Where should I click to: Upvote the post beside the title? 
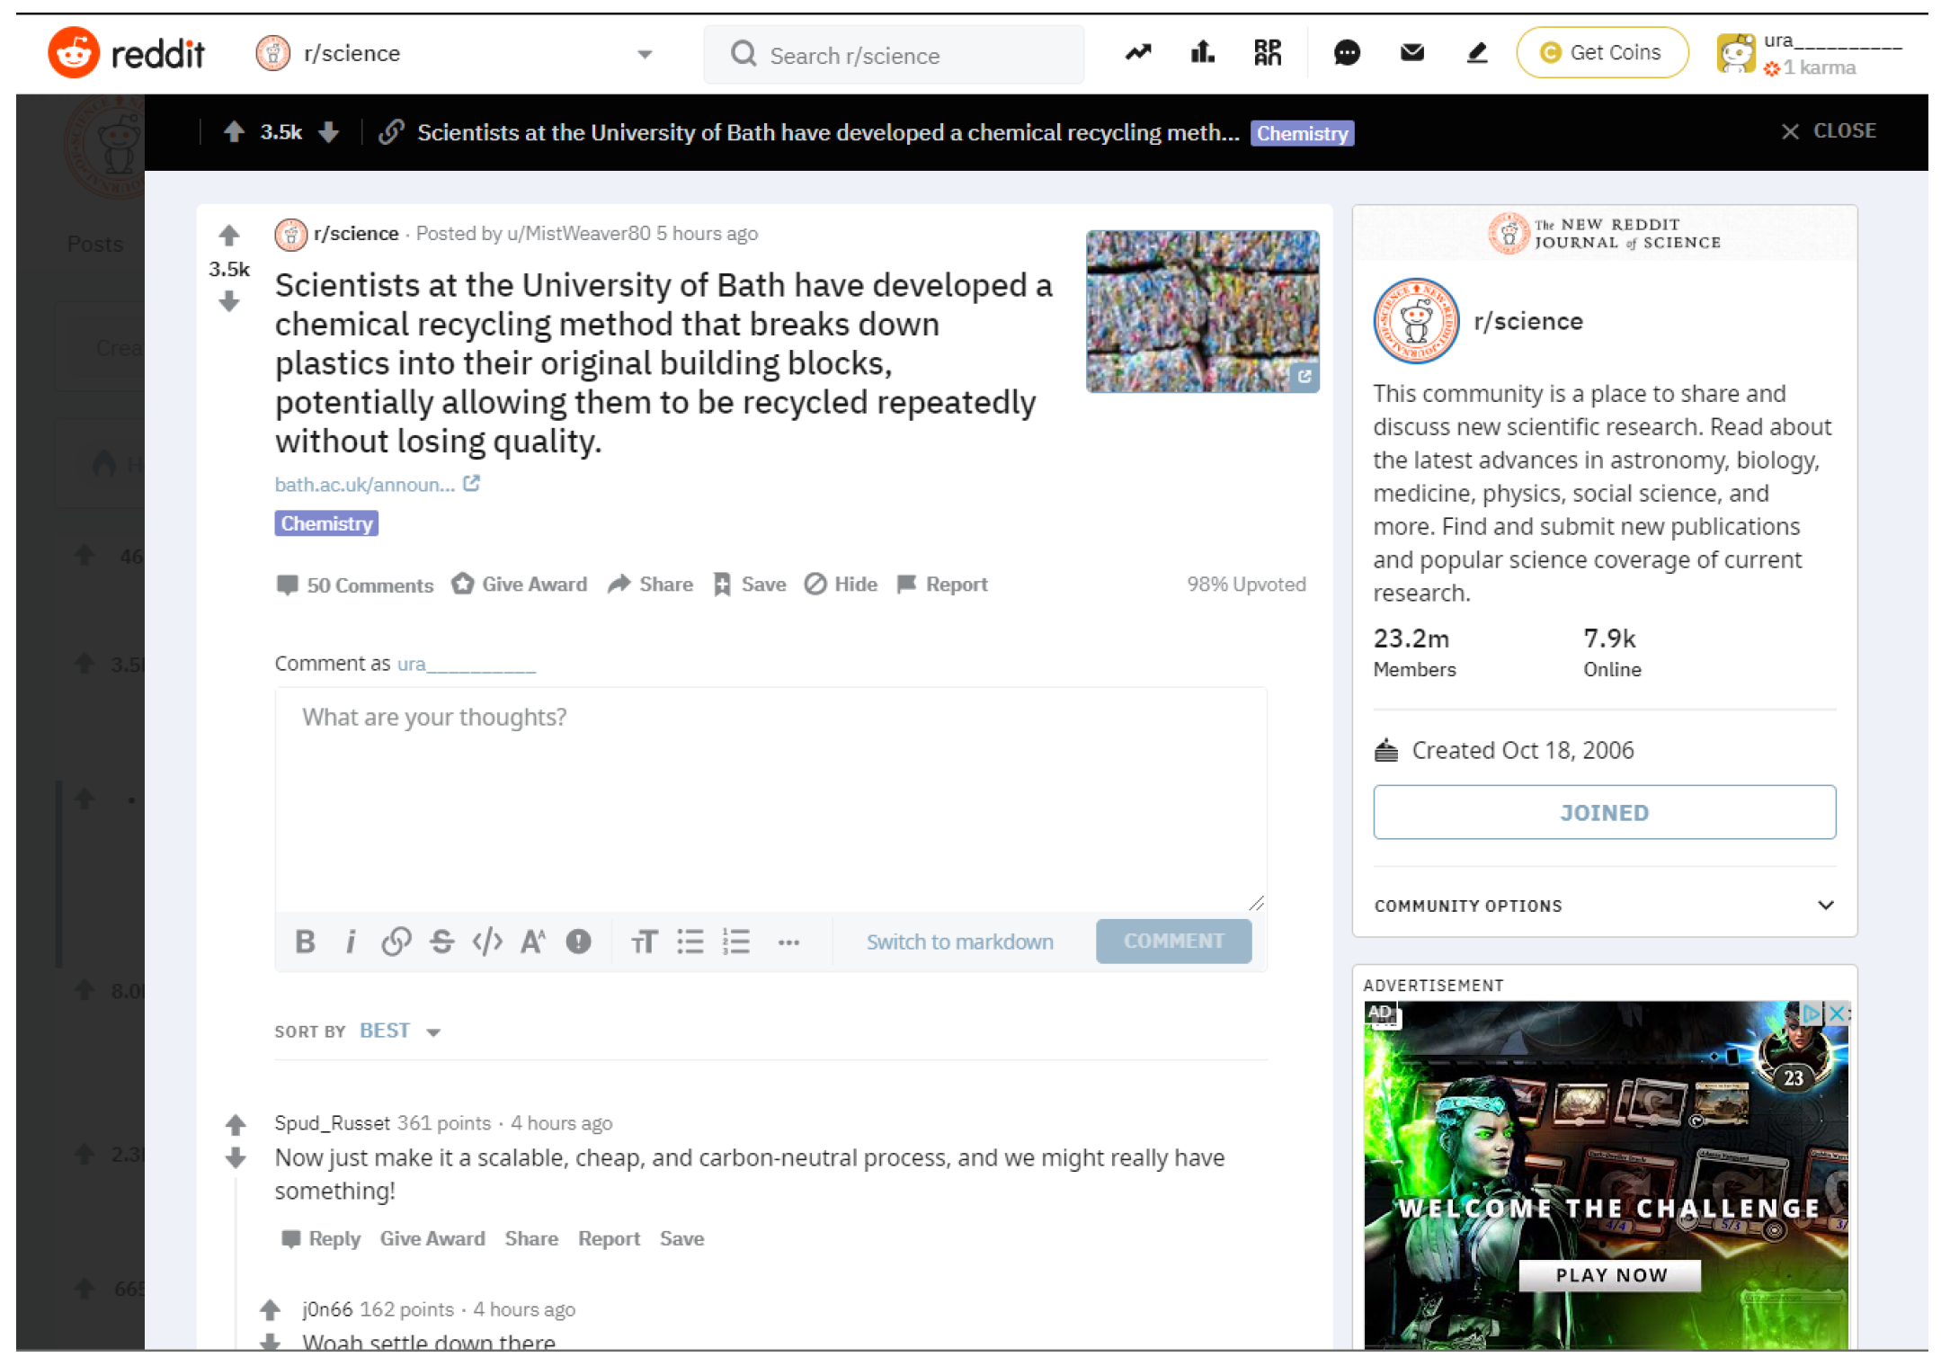click(x=229, y=236)
